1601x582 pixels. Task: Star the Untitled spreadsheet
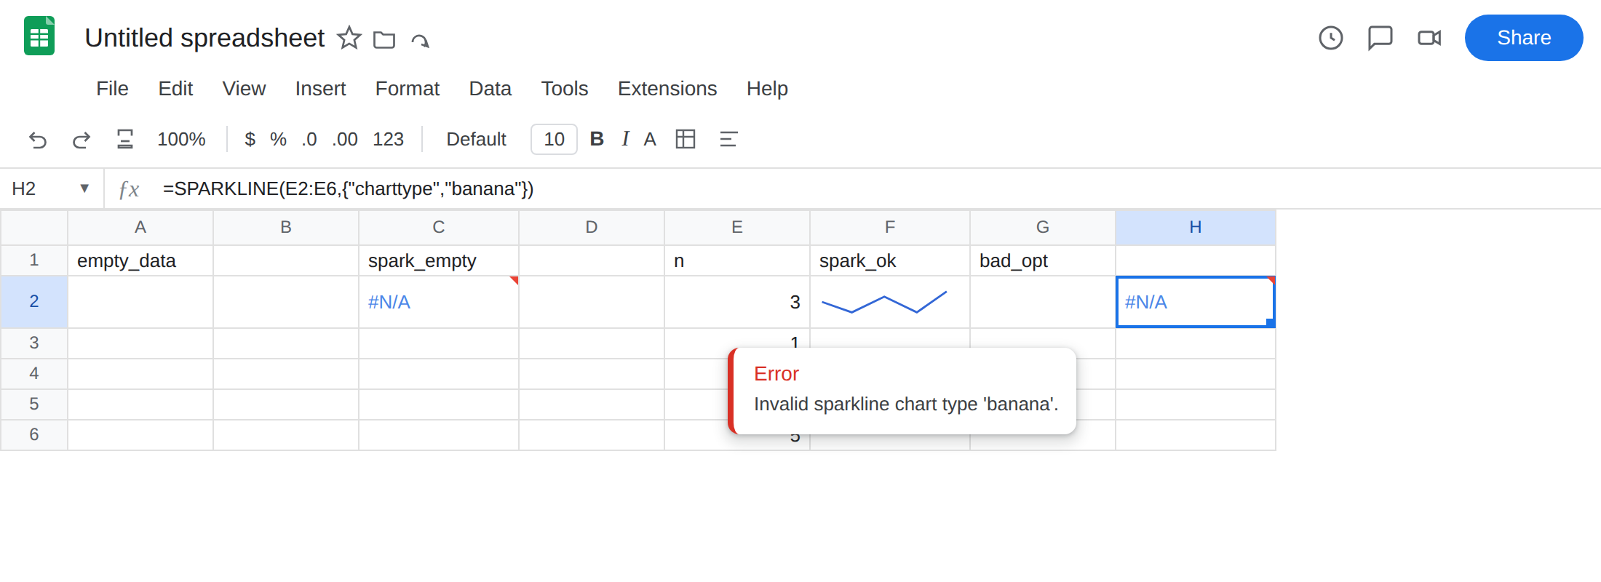[x=349, y=38]
